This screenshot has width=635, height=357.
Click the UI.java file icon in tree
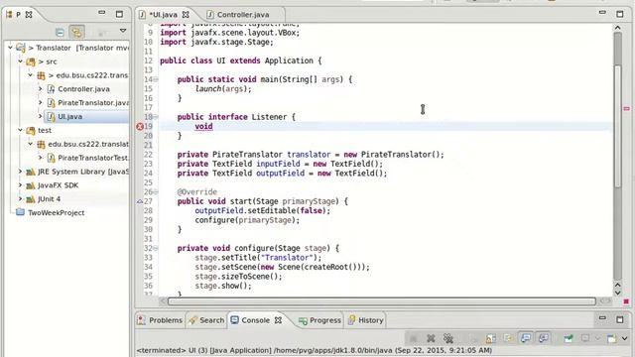(x=51, y=117)
